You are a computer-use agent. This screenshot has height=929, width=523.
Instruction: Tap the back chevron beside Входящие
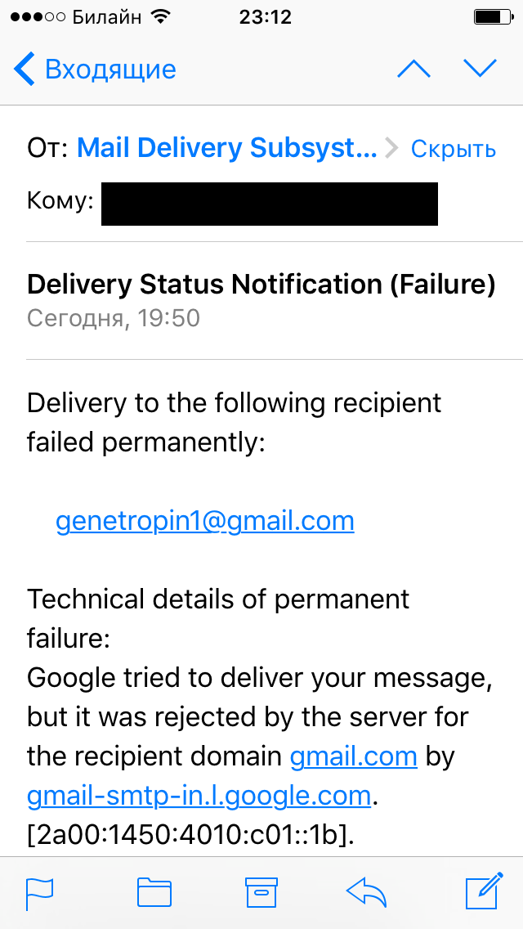[25, 70]
